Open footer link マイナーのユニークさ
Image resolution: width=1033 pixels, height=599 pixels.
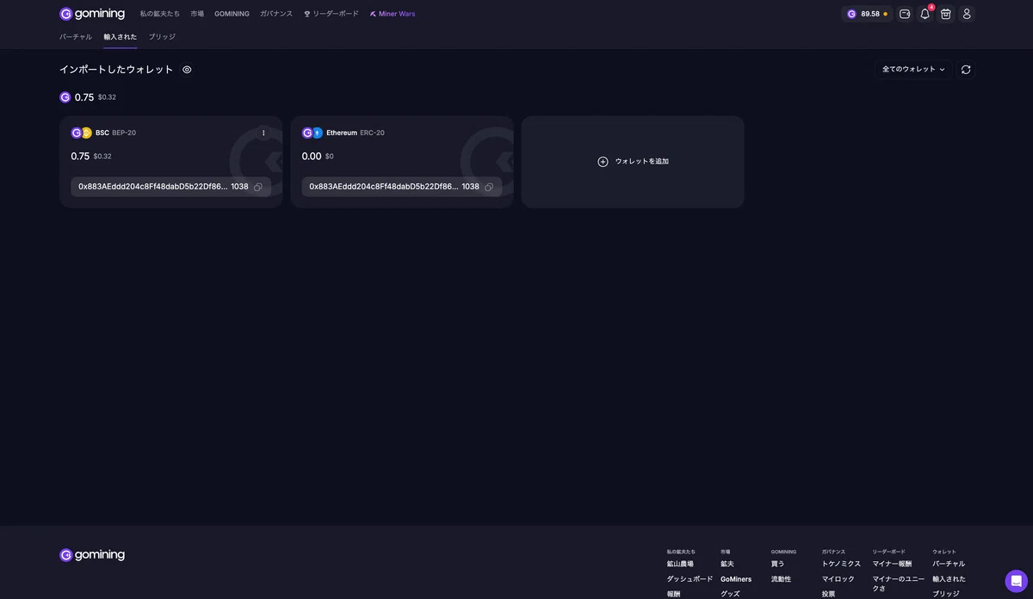pos(897,584)
